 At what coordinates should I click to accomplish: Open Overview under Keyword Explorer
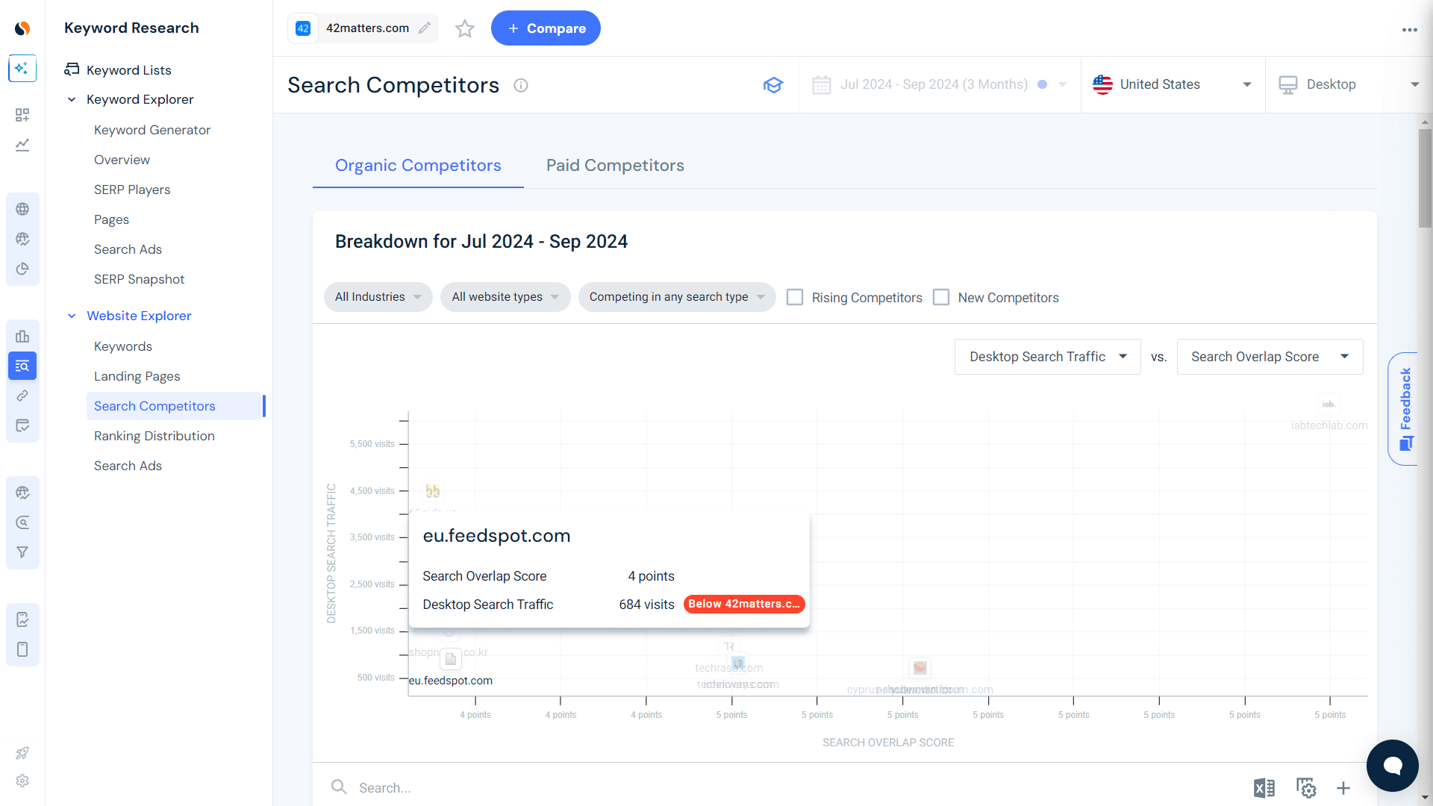pos(122,160)
